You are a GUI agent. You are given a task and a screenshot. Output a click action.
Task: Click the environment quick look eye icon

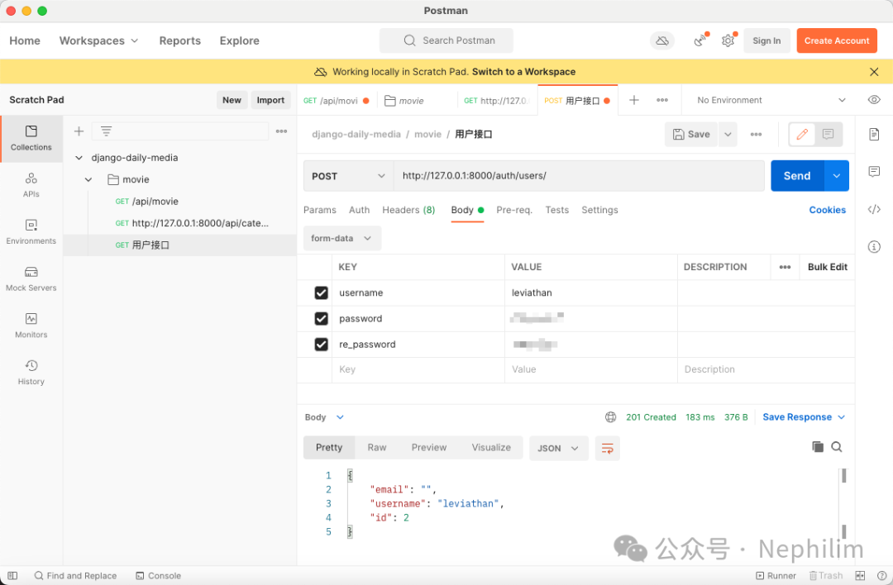[x=874, y=100]
